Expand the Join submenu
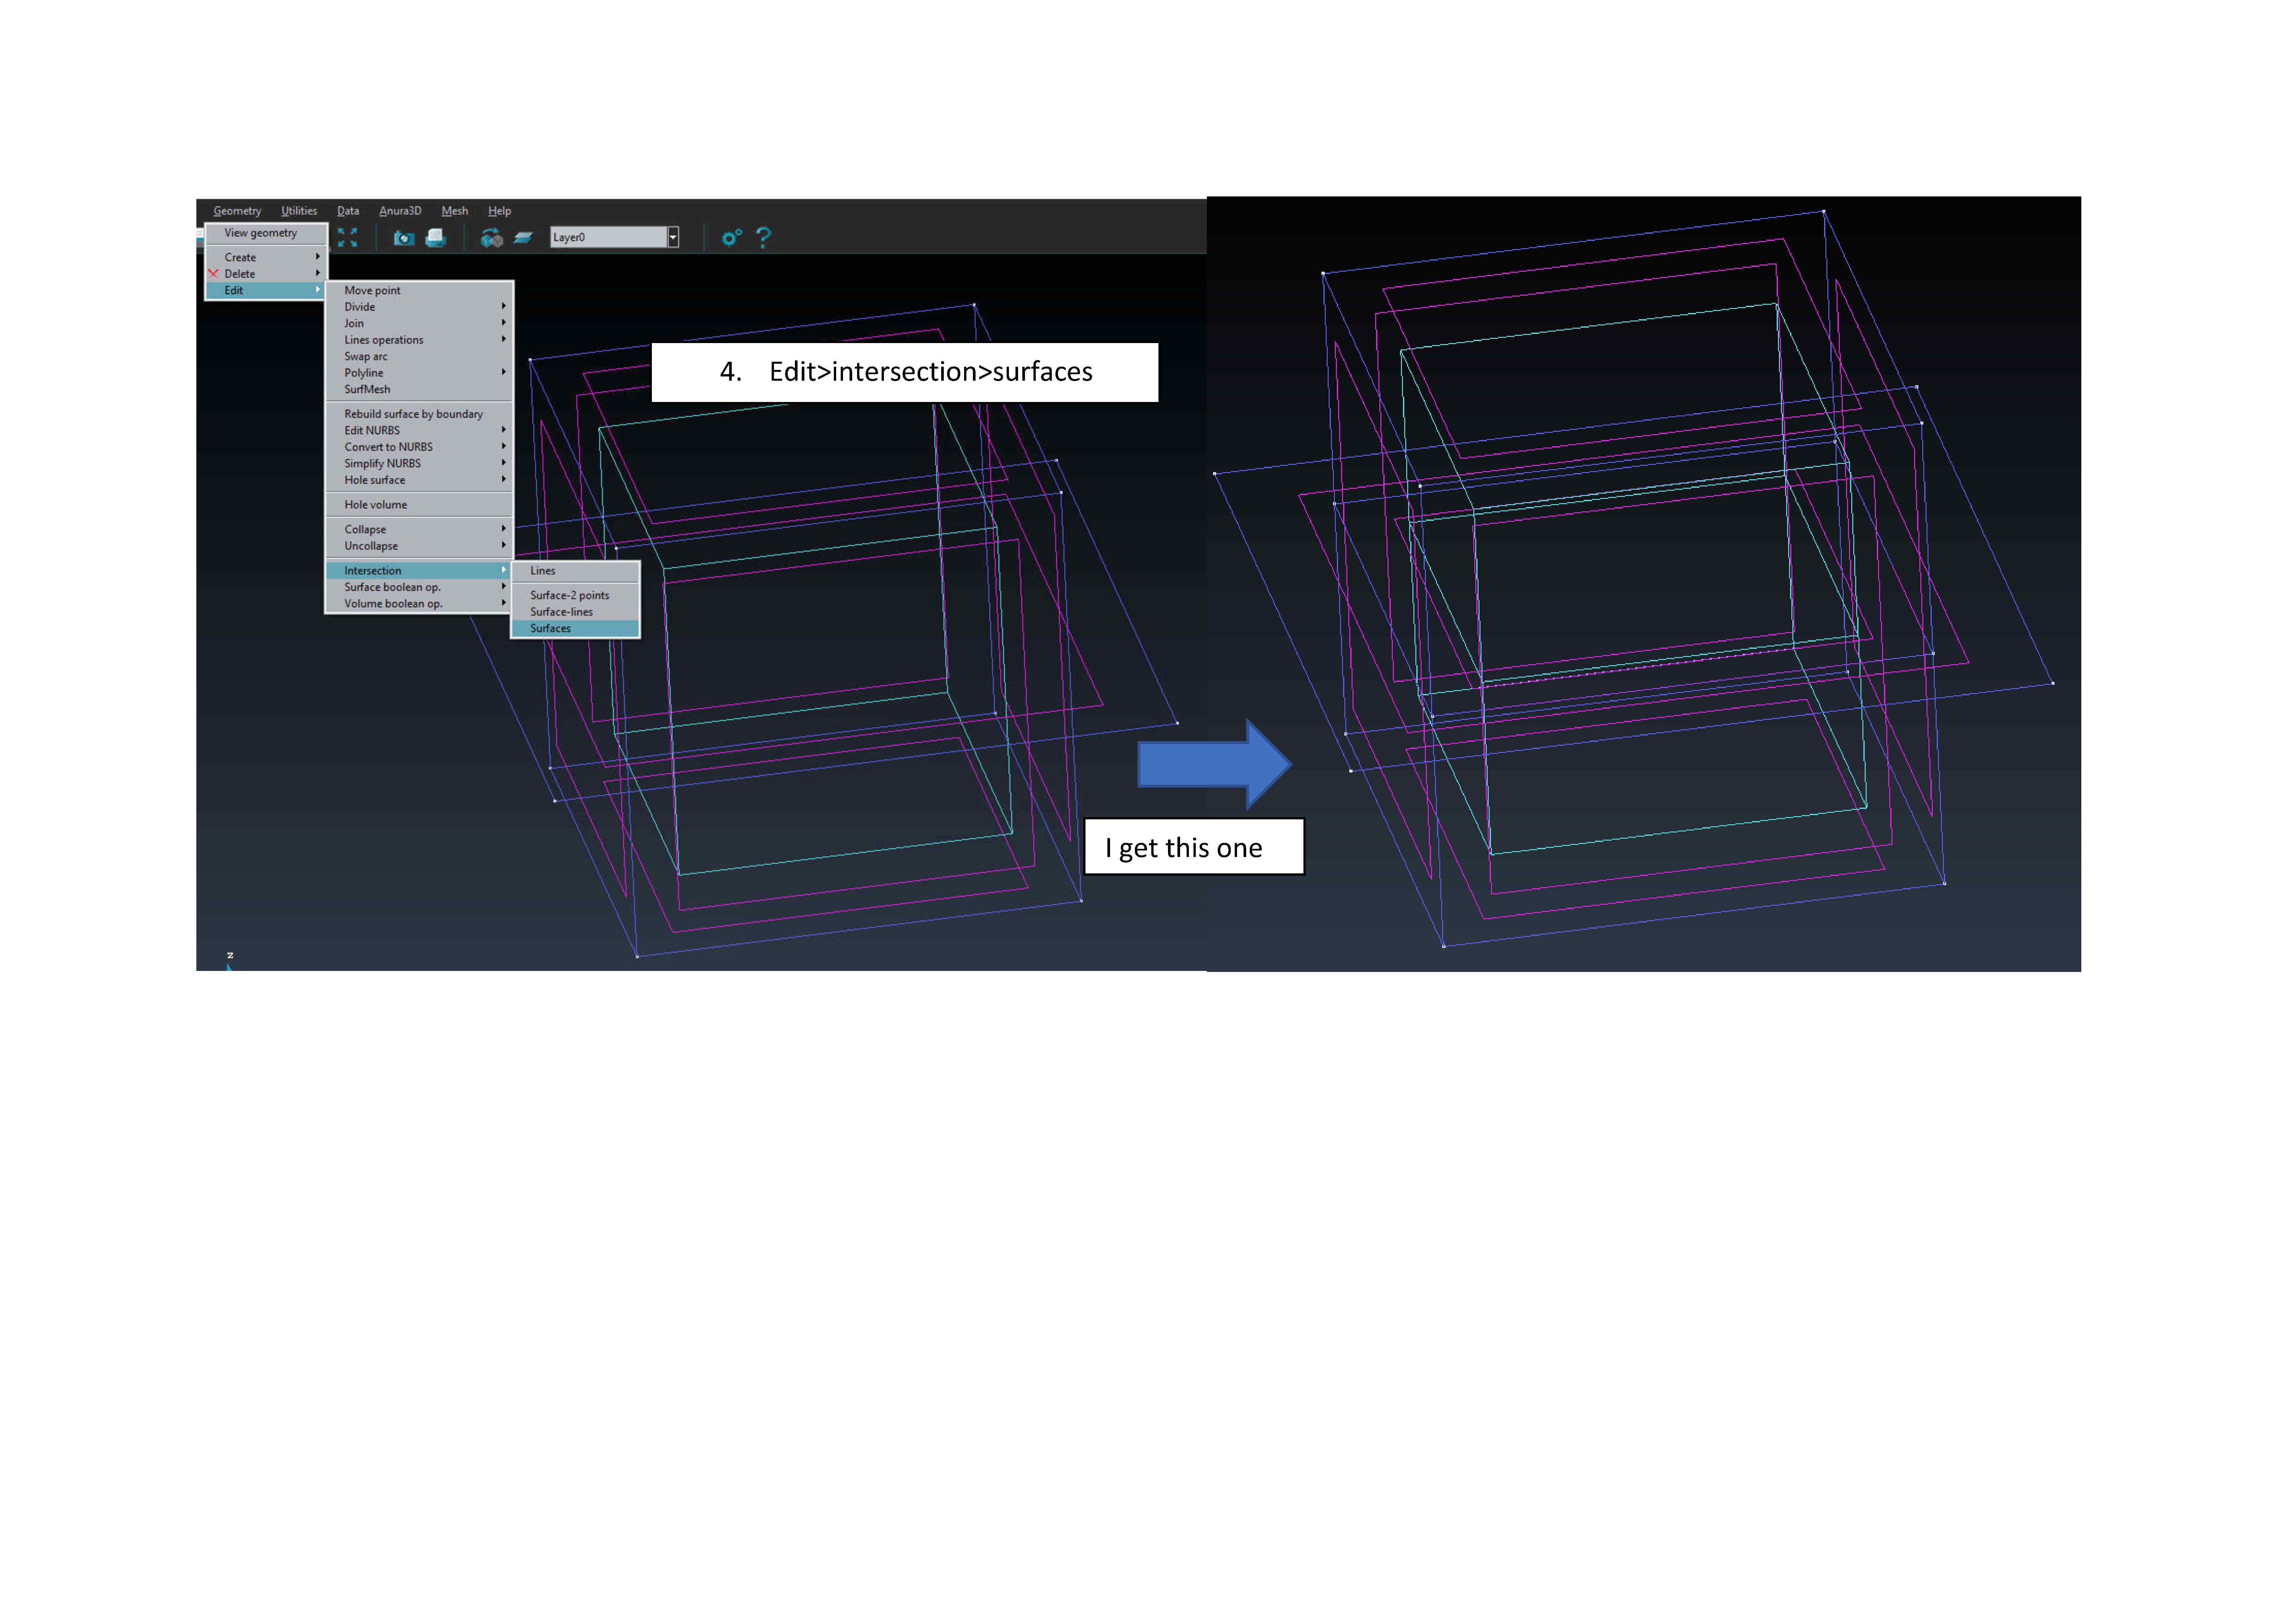Viewport: 2296px width, 1624px height. point(419,323)
